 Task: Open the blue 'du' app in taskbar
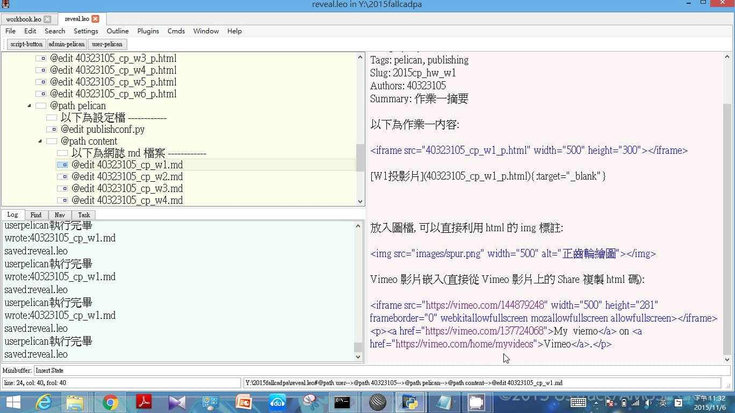[x=277, y=402]
